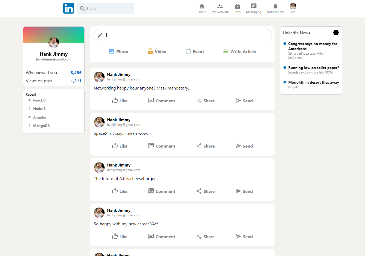Open 'Who viewed you' stat row
Viewport: 365px width, 256px height.
click(x=54, y=72)
